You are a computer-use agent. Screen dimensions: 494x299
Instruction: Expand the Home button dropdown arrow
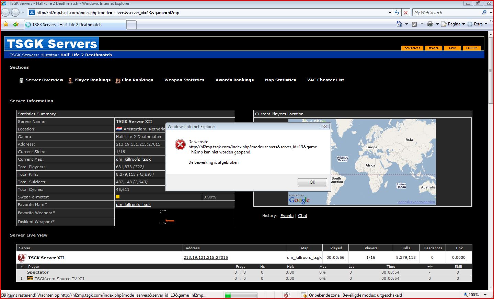click(x=406, y=24)
